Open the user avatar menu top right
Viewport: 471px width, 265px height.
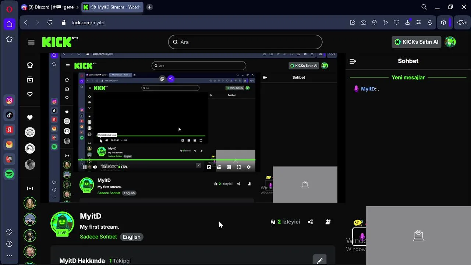click(x=450, y=42)
